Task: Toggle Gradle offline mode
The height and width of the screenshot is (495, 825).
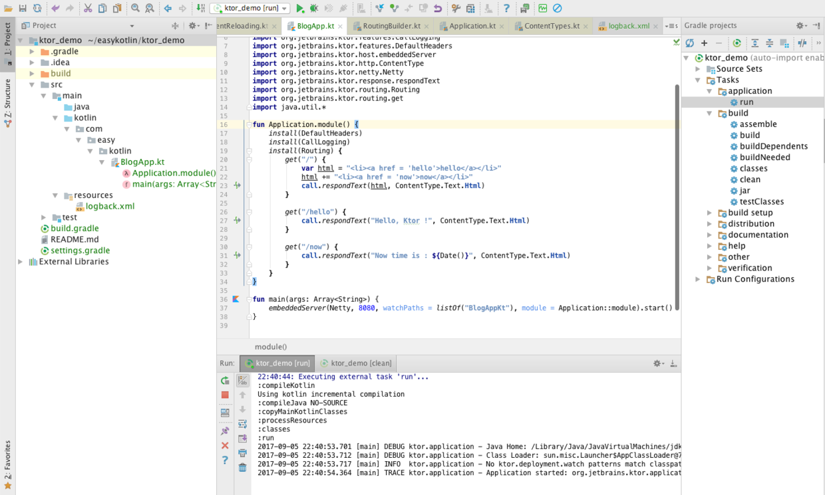Action: pyautogui.click(x=802, y=43)
